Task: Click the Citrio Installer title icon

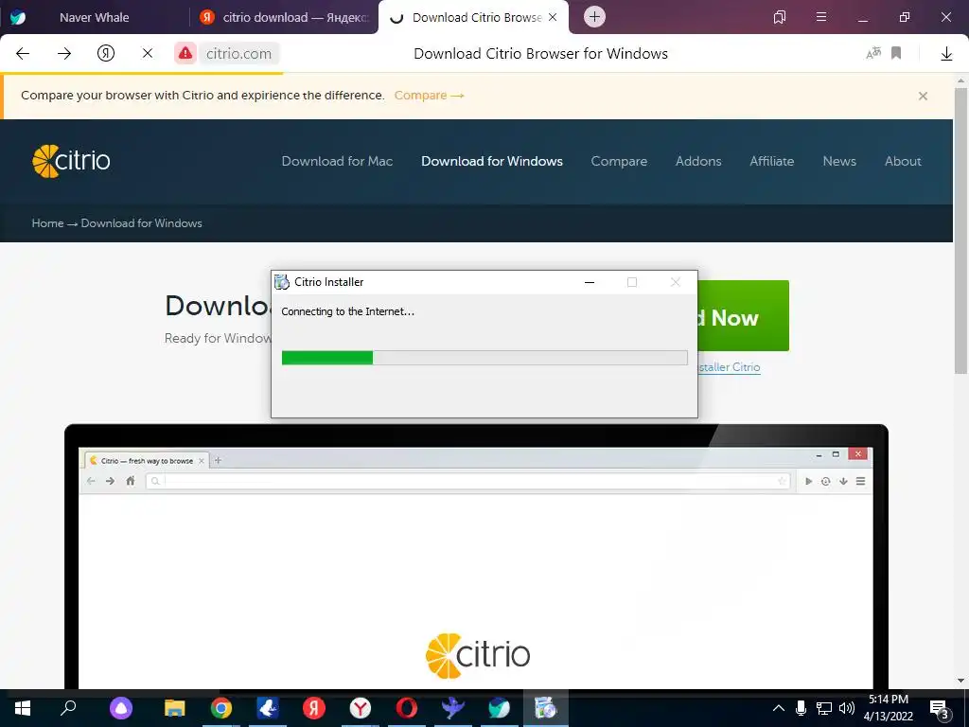Action: (282, 282)
